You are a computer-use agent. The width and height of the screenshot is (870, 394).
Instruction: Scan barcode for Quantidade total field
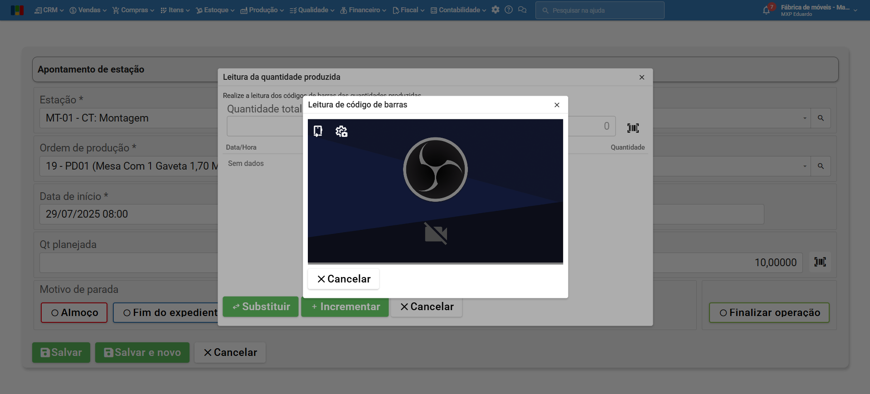pos(633,128)
